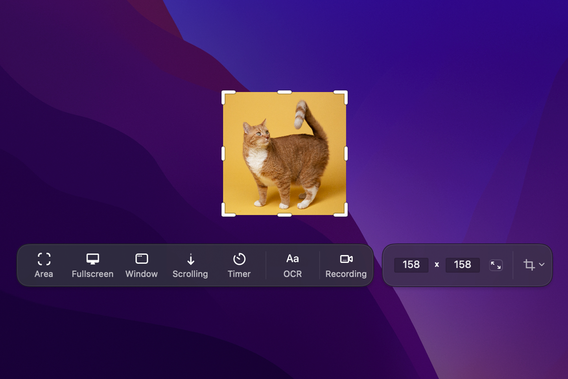Switch to Fullscreen capture via its monitor icon
This screenshot has height=379, width=568.
pos(92,258)
